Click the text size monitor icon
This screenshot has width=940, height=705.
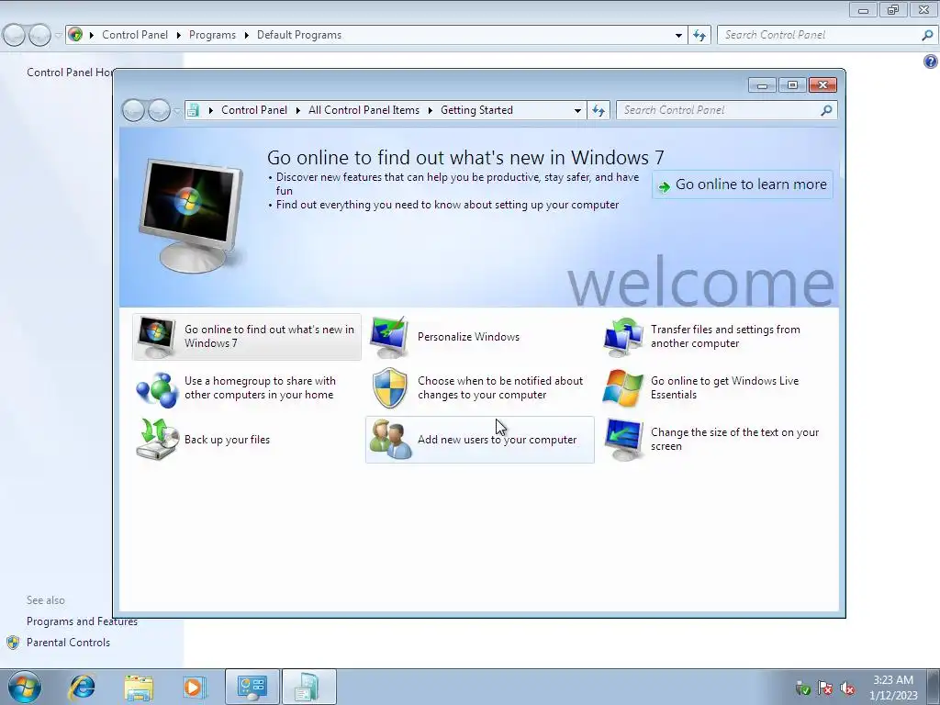click(x=623, y=440)
